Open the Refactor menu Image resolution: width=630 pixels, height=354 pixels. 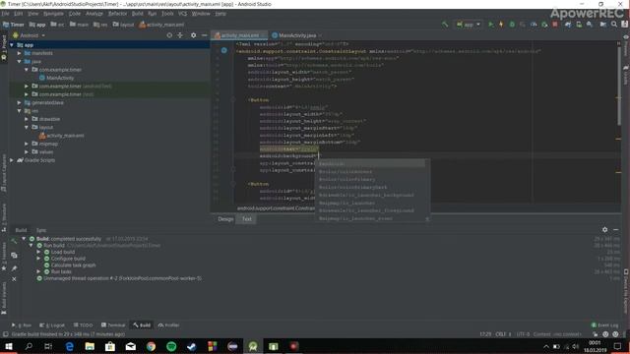[117, 13]
